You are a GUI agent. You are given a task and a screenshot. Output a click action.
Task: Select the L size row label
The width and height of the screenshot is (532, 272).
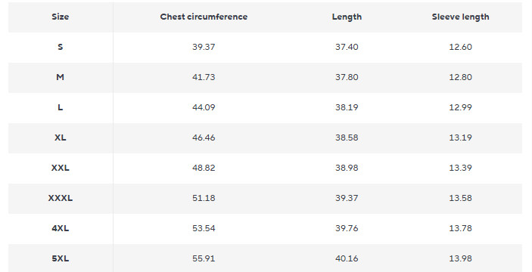(x=61, y=107)
